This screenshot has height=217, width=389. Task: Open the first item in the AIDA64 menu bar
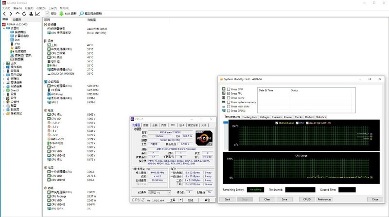[6, 8]
